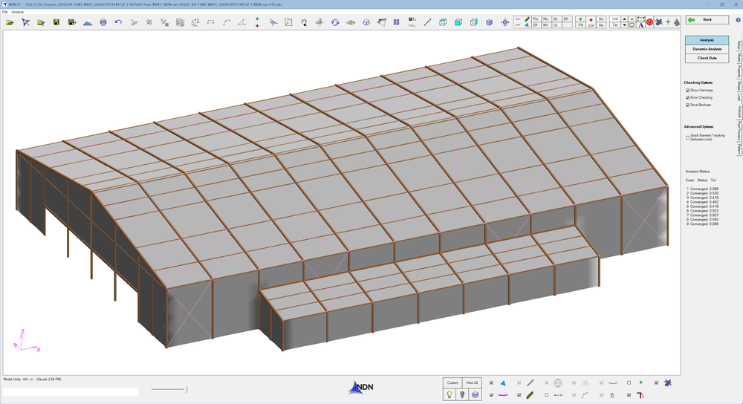Click the down arrow beside Txt
743x404 pixels.
(625, 25)
